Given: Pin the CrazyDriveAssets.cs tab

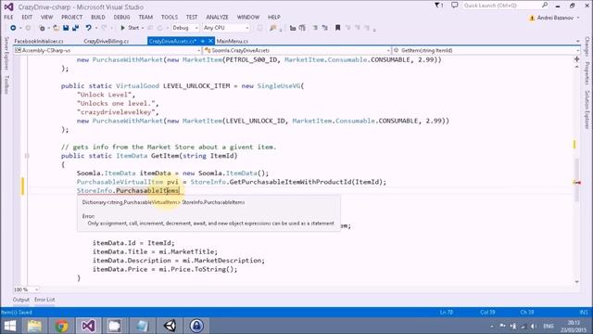Looking at the screenshot, I should 203,41.
